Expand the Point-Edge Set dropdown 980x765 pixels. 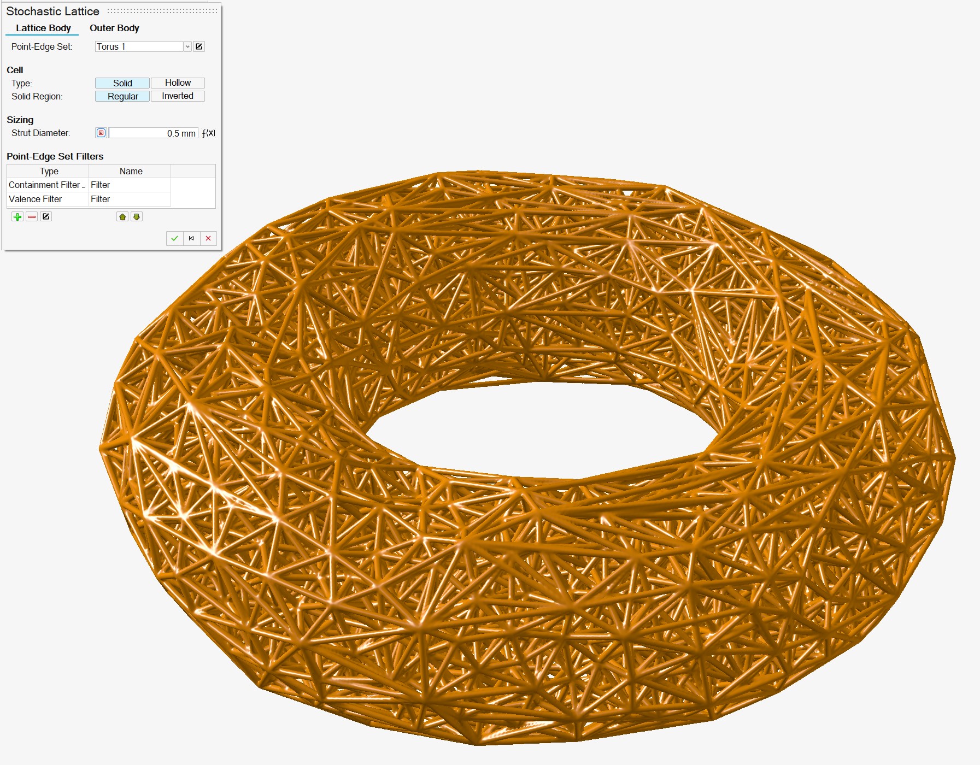coord(187,46)
